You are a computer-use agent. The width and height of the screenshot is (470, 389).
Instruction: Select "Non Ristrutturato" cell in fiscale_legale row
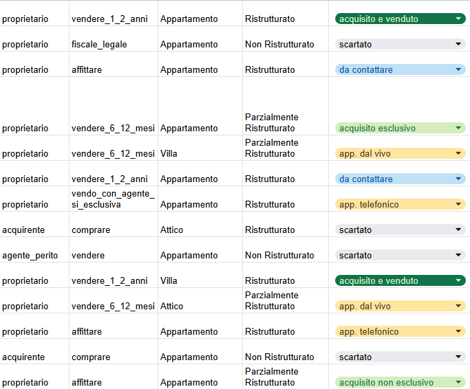pos(279,45)
